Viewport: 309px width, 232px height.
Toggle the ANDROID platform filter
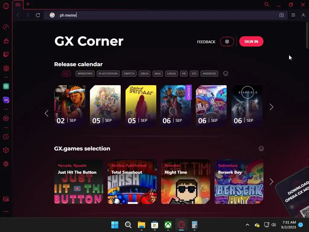tap(209, 74)
